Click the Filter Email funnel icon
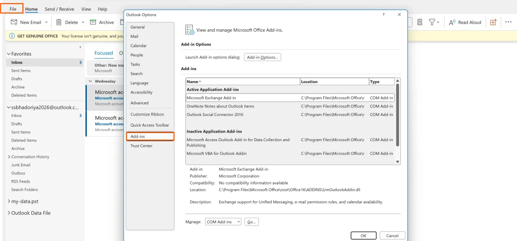 coord(432,22)
